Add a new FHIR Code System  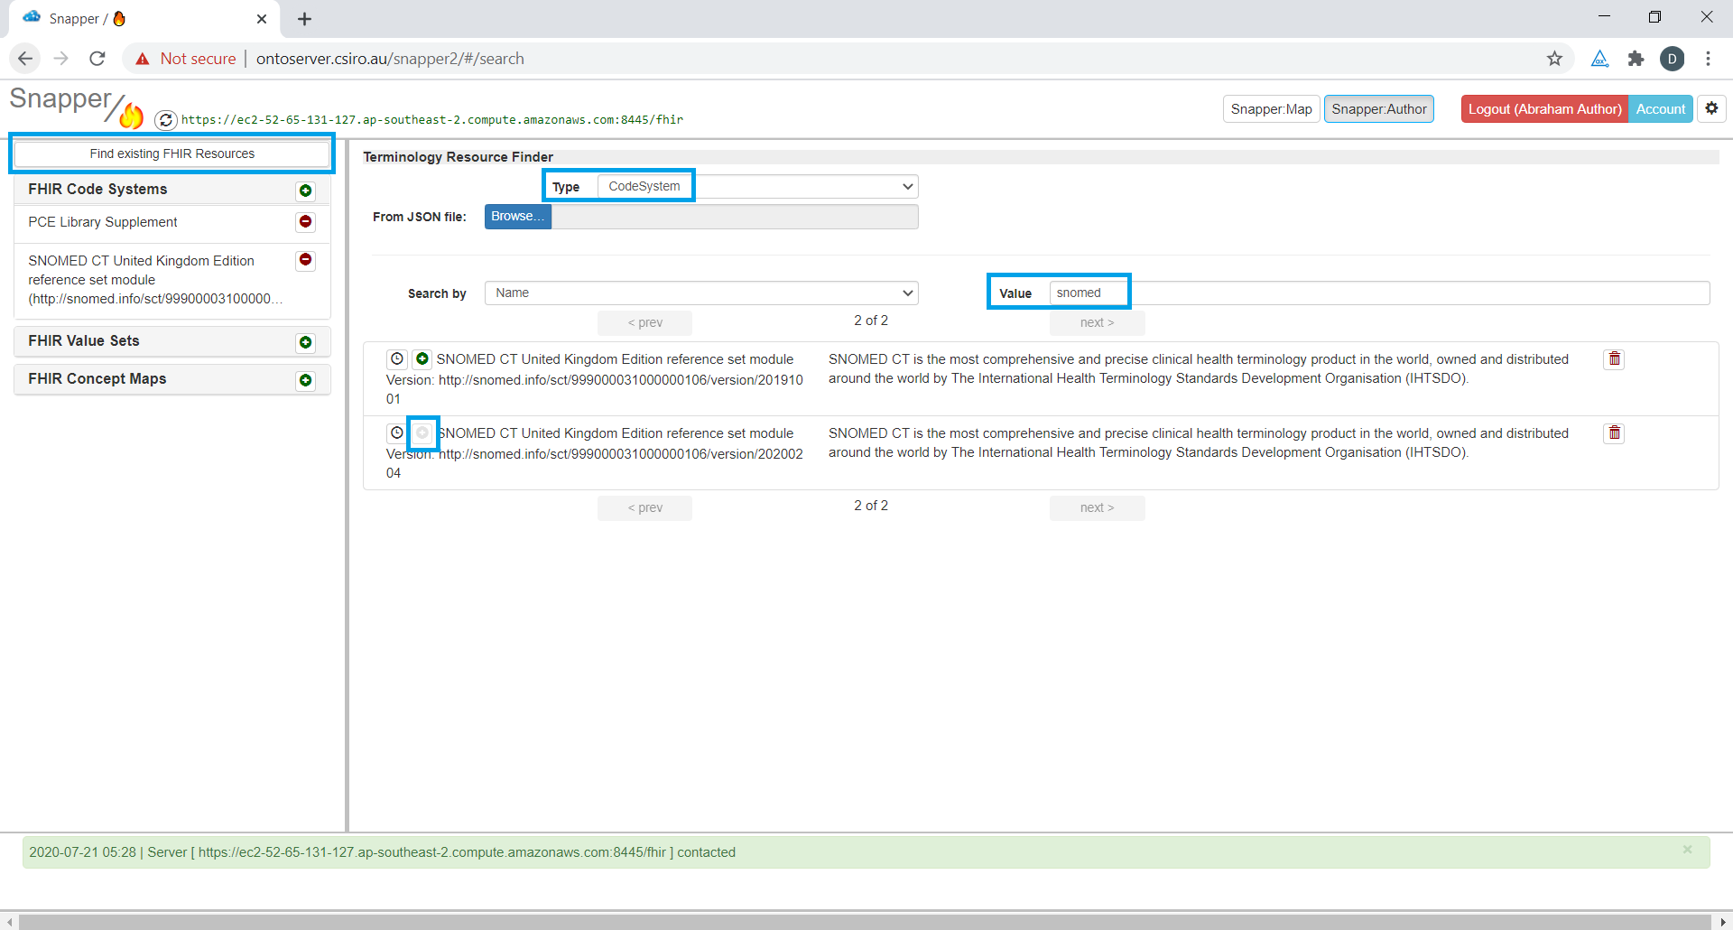(306, 191)
